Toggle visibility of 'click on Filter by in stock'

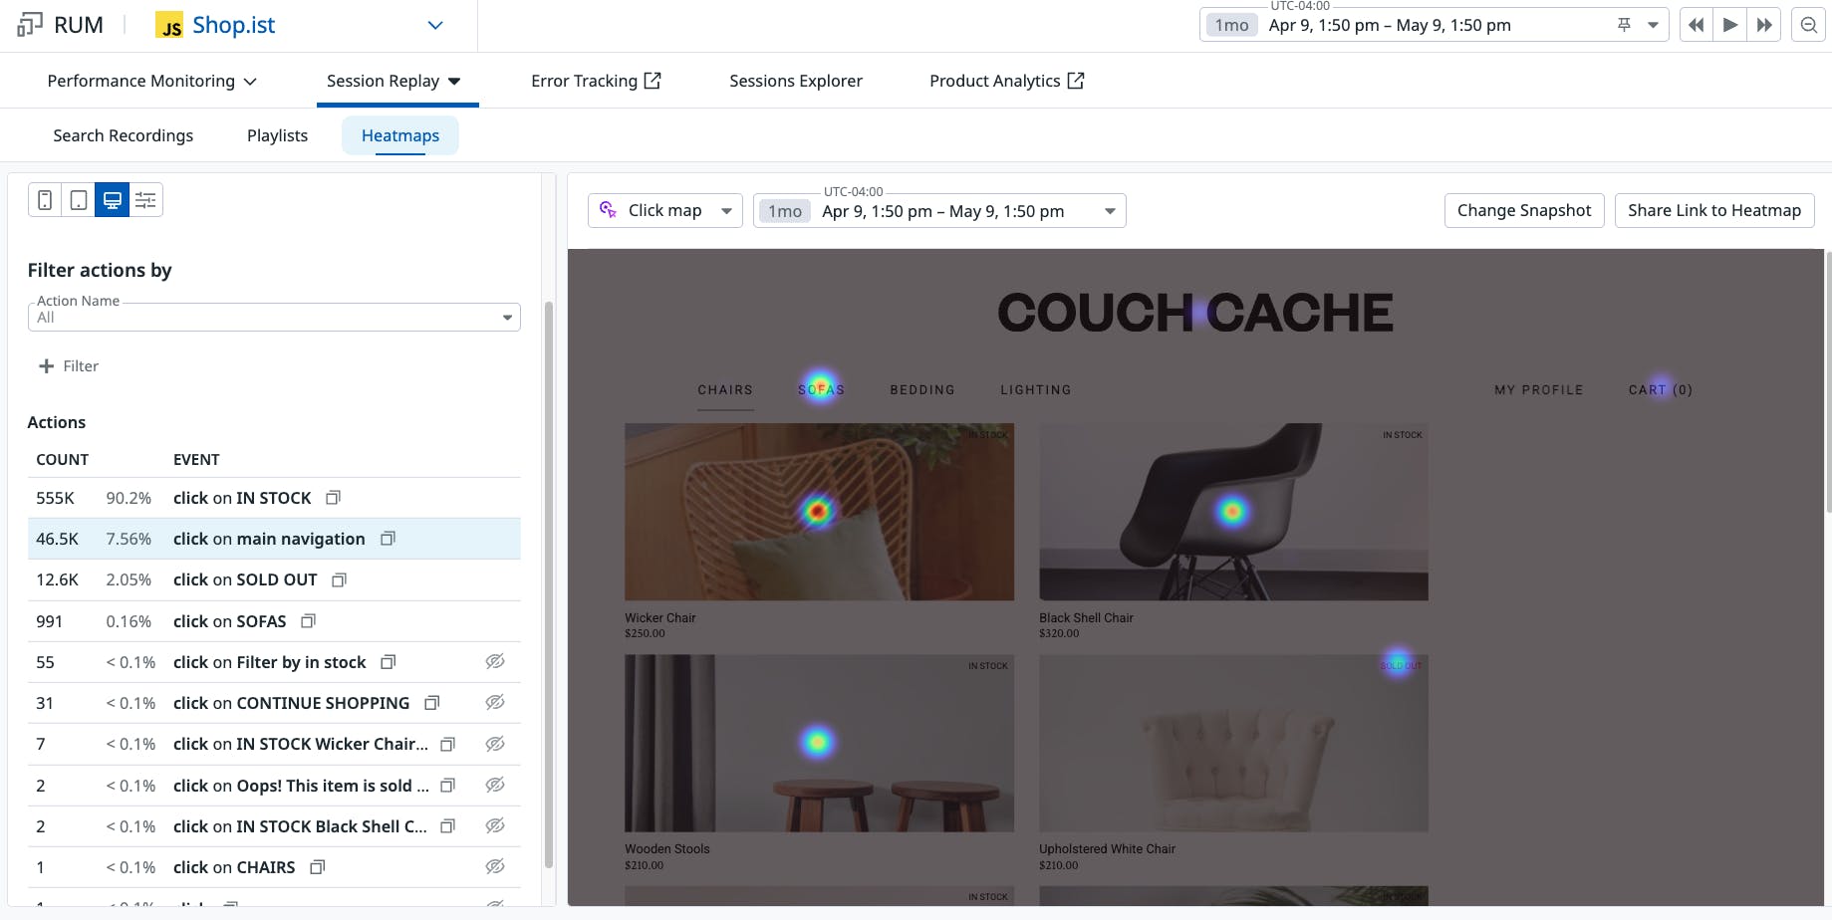[x=495, y=662]
